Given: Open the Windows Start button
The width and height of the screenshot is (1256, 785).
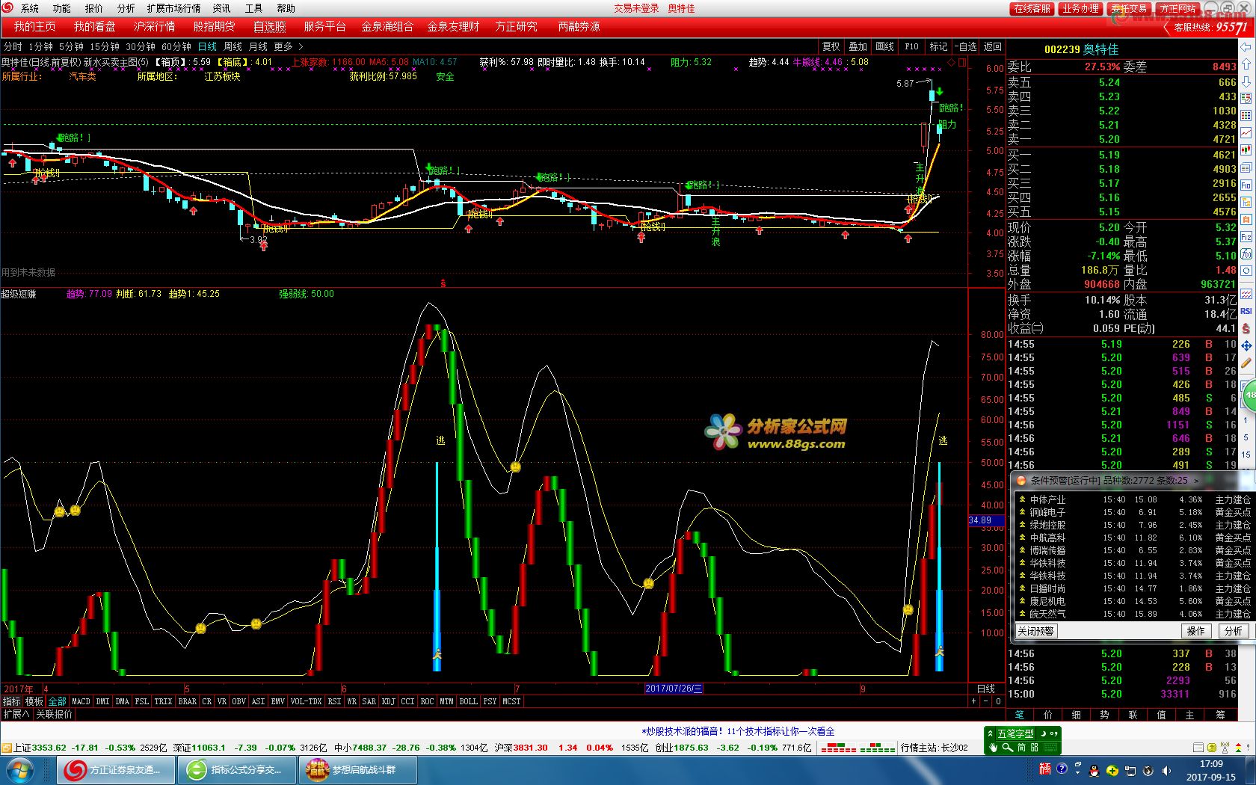Looking at the screenshot, I should tap(19, 770).
